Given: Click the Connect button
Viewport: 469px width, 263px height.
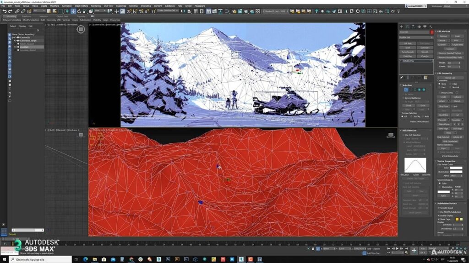Looking at the screenshot, I should (x=450, y=49).
